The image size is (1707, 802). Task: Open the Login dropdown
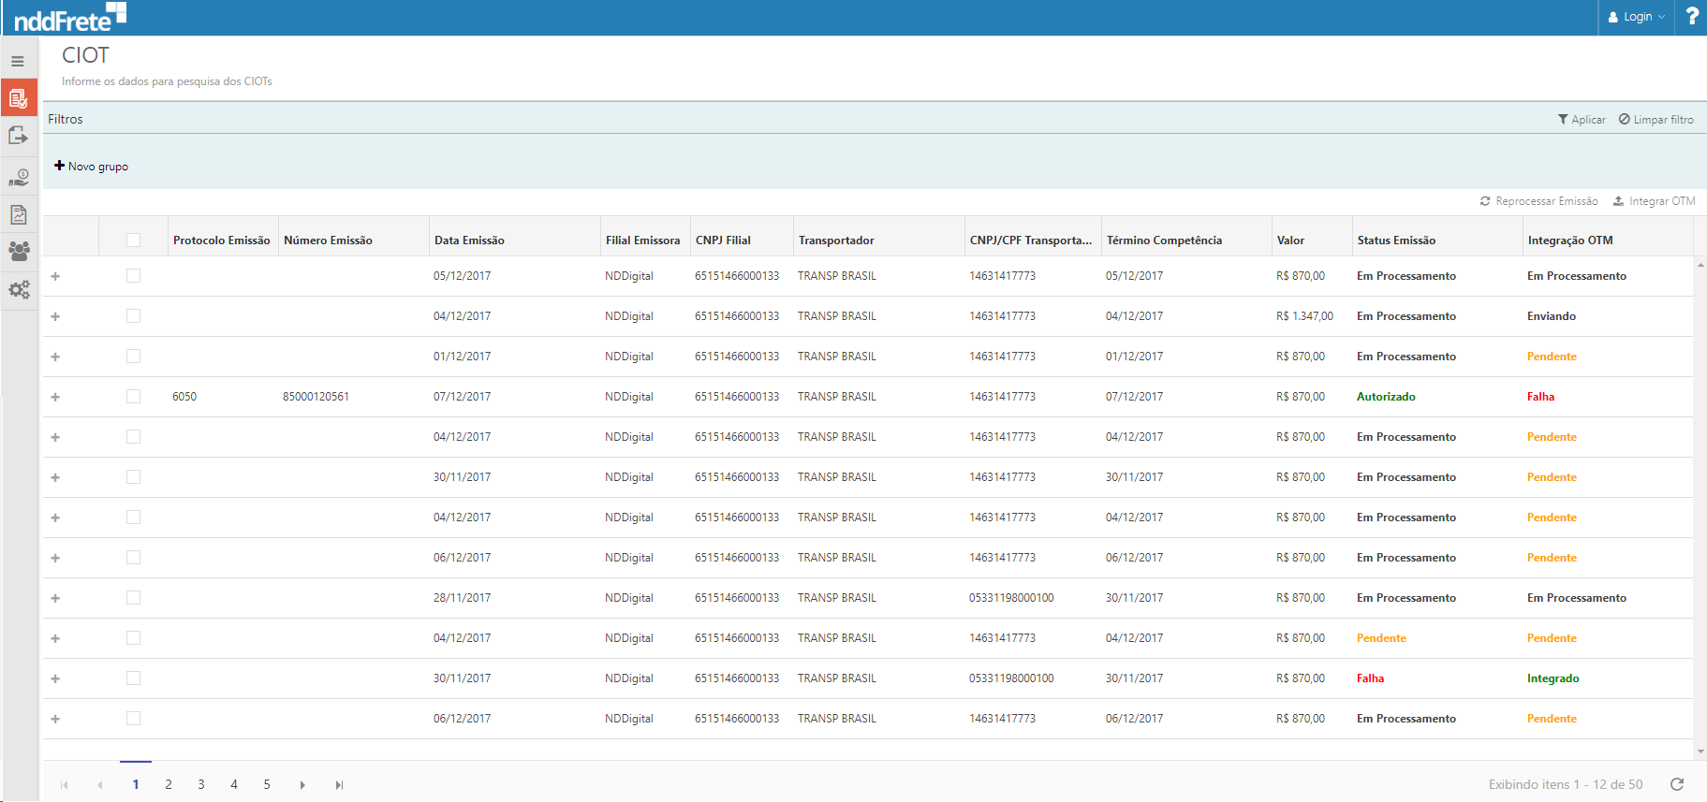[1636, 17]
